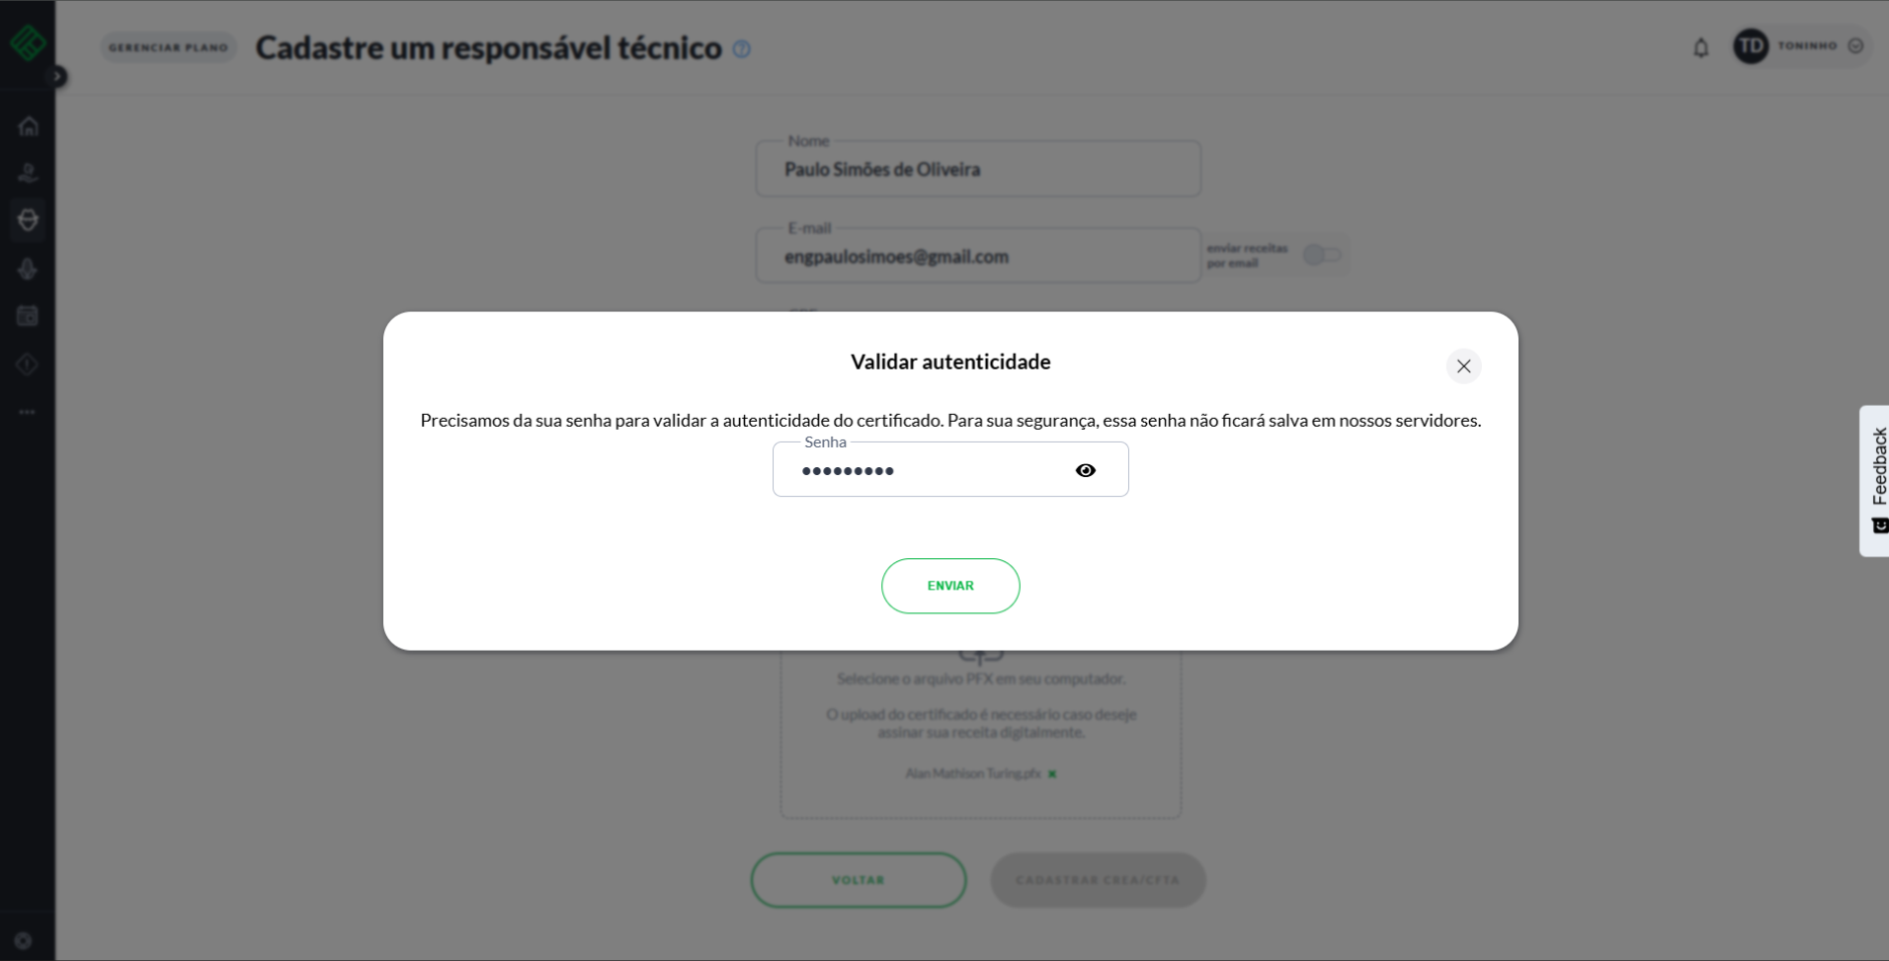The image size is (1889, 961).
Task: Click the Gerenciar Plano pill
Action: pyautogui.click(x=168, y=47)
